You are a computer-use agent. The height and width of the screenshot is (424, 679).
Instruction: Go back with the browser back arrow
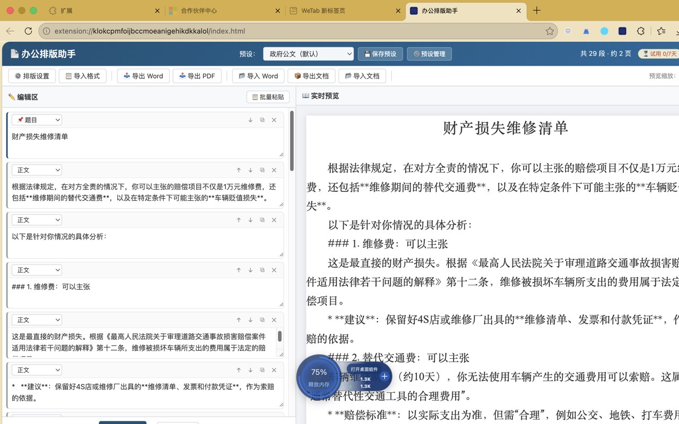click(10, 31)
